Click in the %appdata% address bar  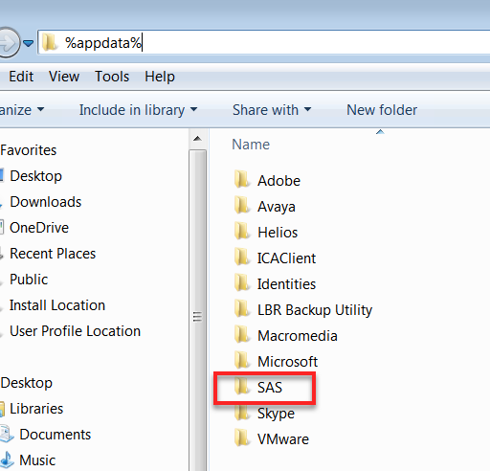point(265,43)
